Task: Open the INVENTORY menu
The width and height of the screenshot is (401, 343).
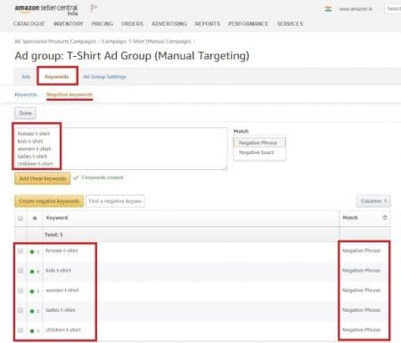Action: [68, 24]
